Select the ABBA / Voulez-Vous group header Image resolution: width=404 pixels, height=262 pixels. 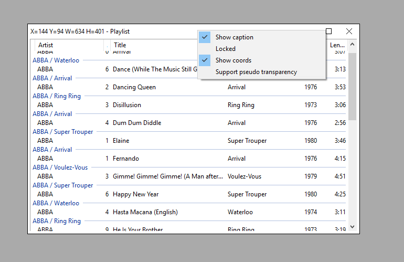(60, 167)
